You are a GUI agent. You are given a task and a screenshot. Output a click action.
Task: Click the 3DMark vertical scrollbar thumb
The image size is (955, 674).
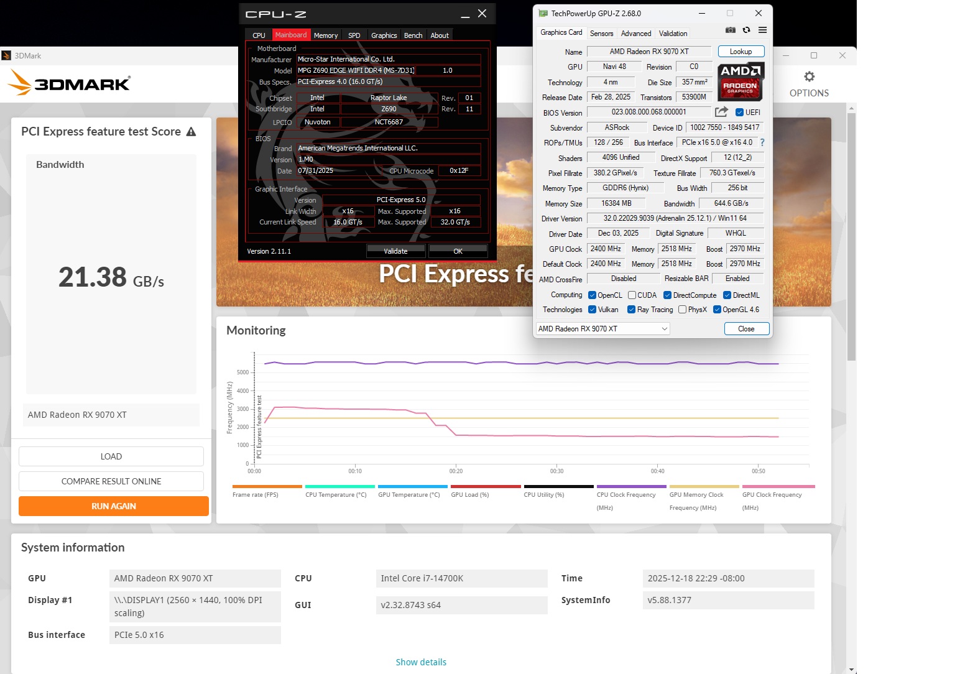coord(852,236)
